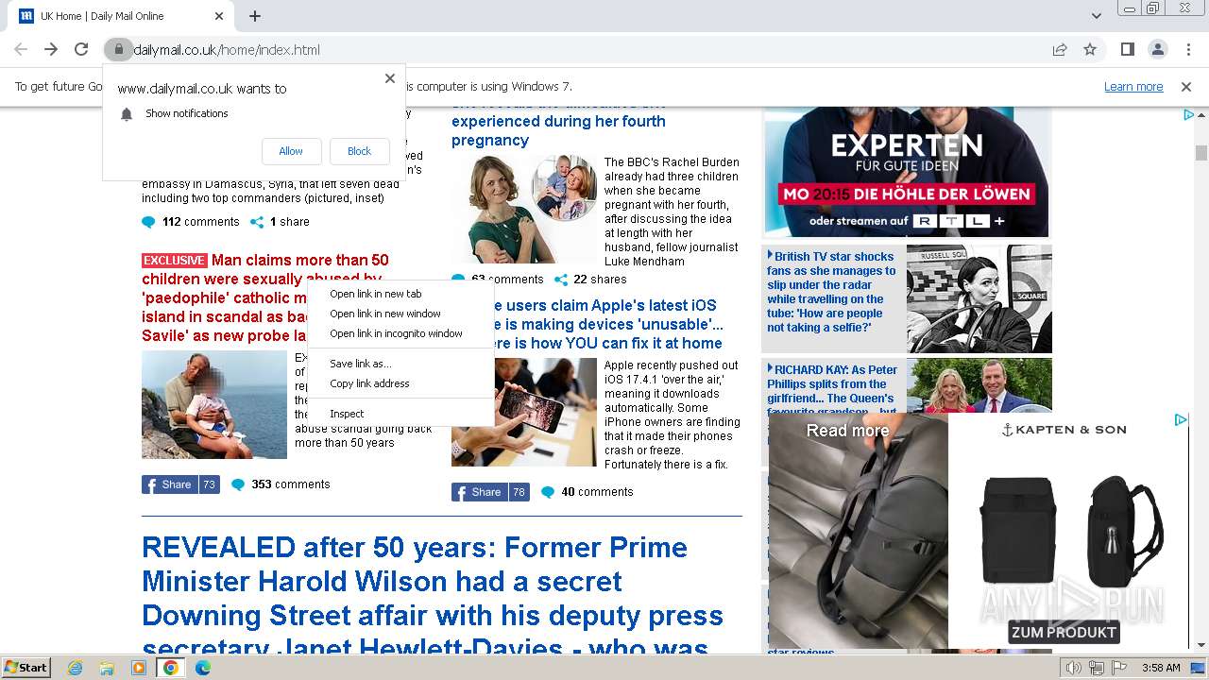Open the 40 comments link
1209x680 pixels.
click(x=597, y=492)
